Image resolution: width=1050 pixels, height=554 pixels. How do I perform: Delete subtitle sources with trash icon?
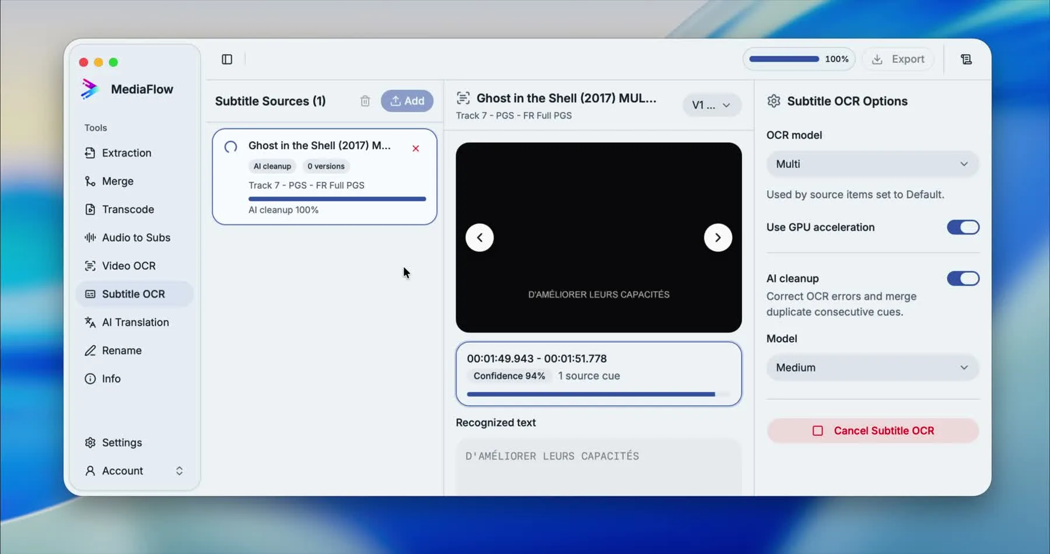click(x=365, y=101)
